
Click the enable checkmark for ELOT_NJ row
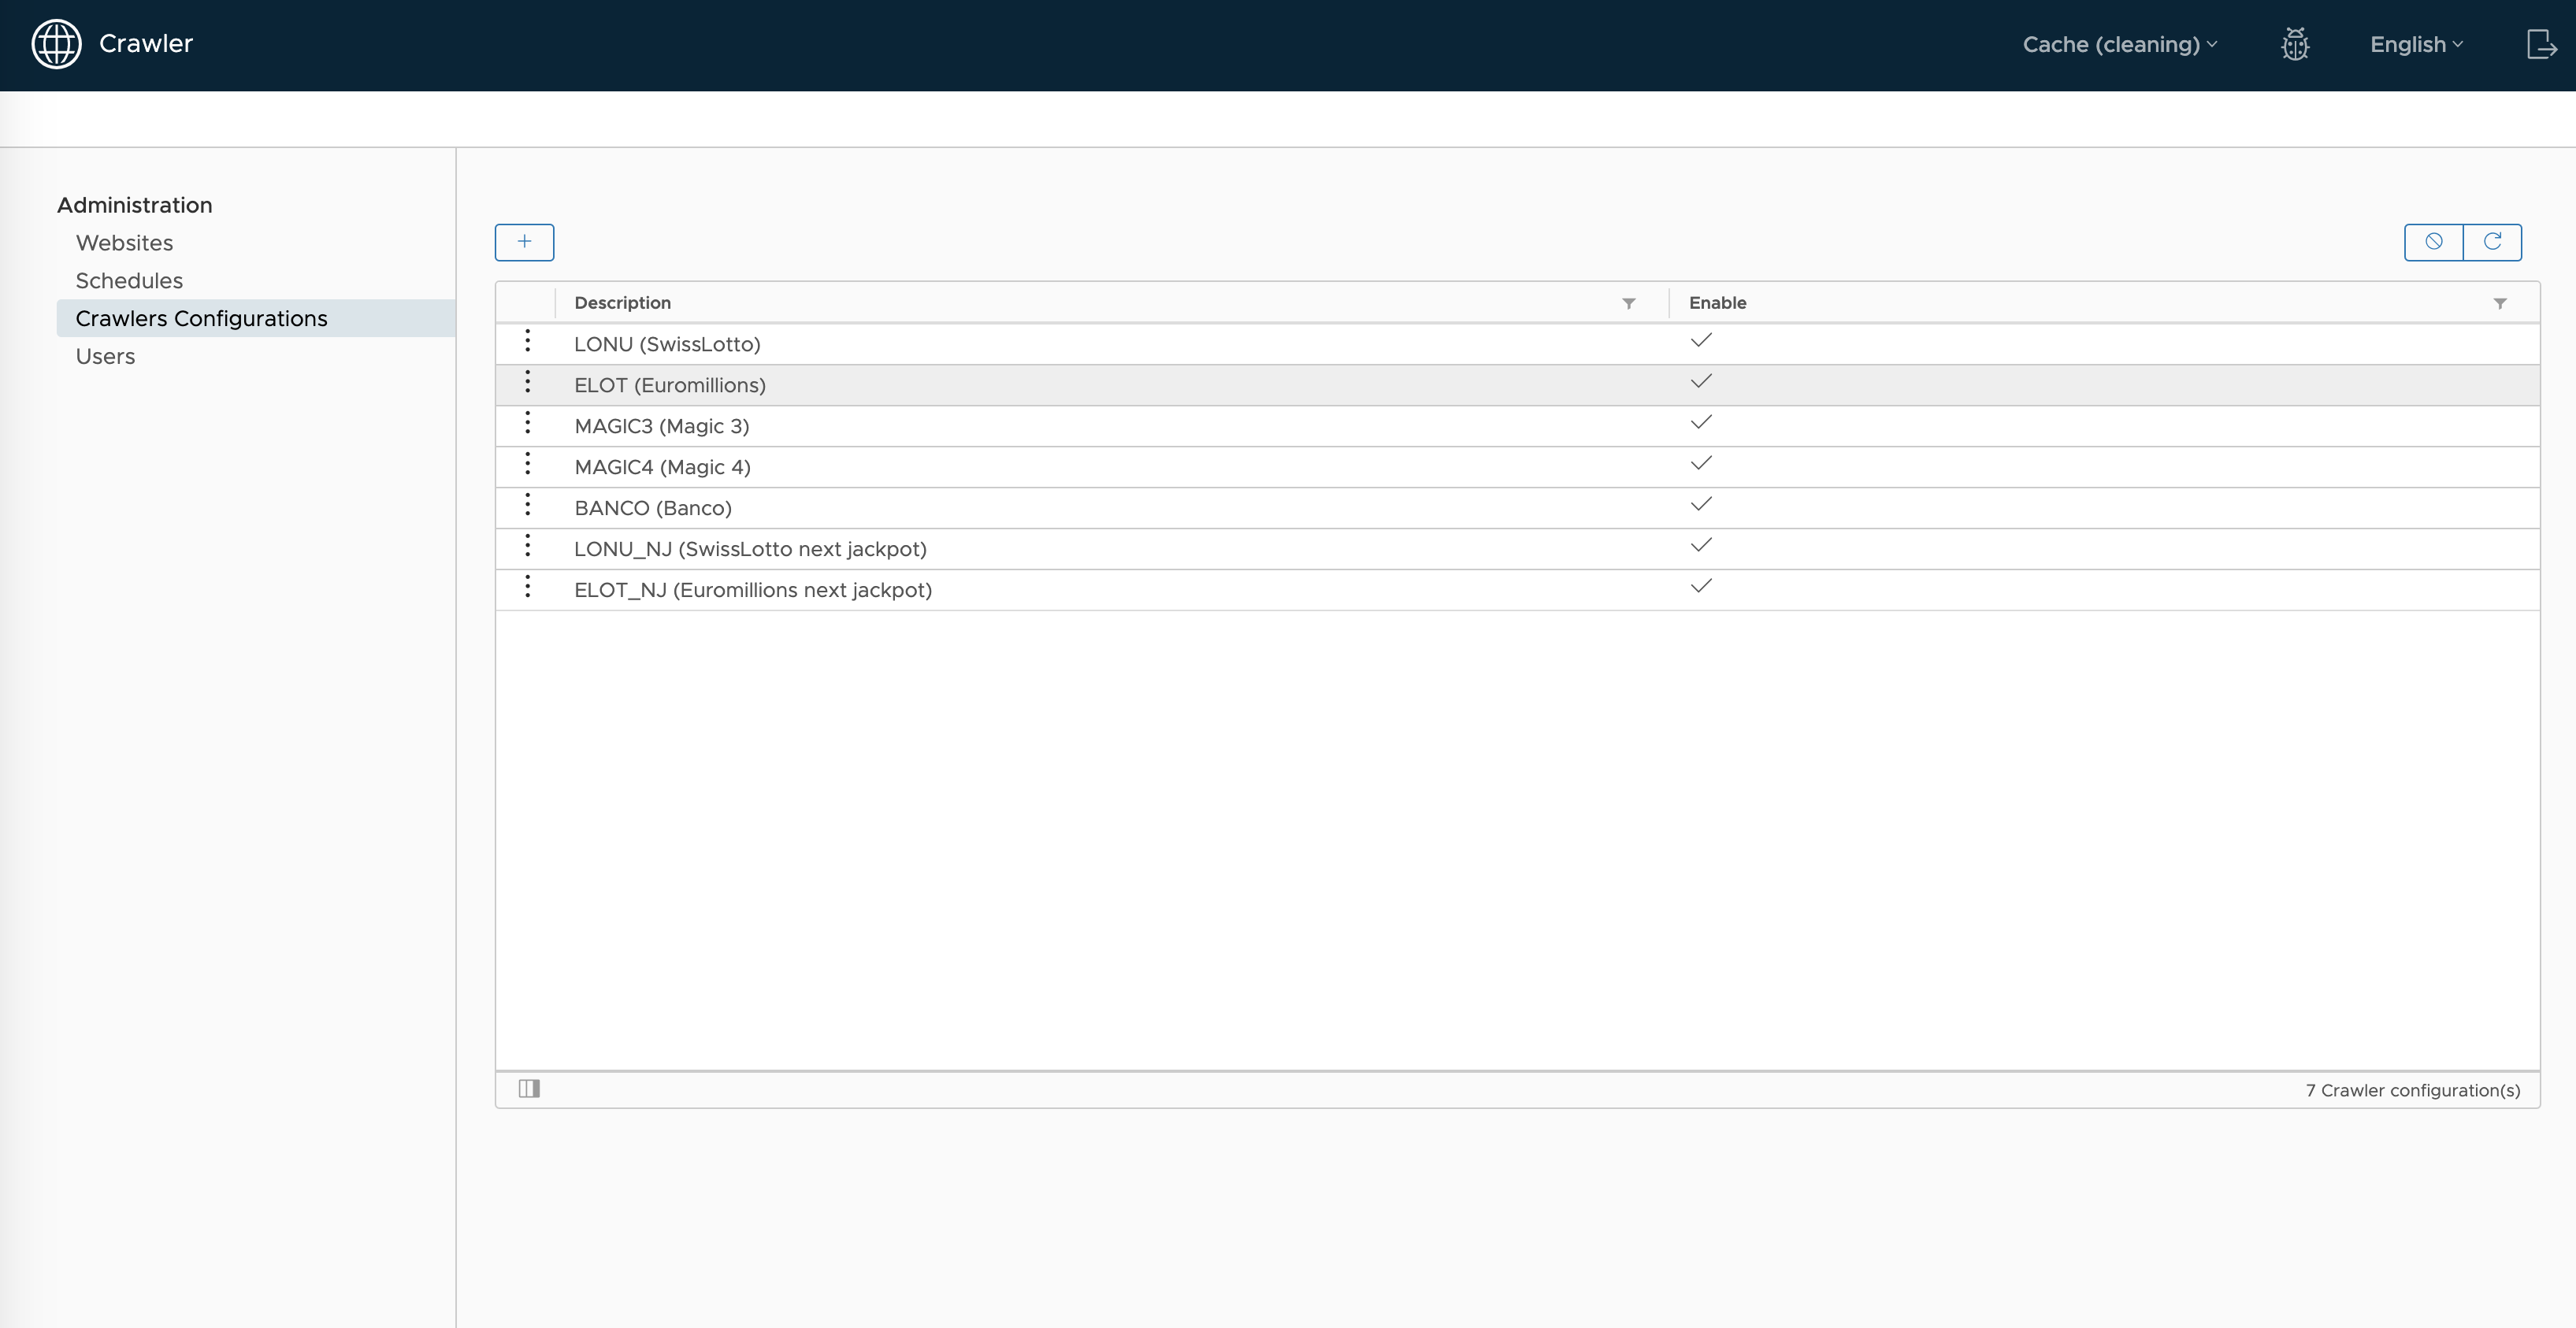click(x=1700, y=587)
